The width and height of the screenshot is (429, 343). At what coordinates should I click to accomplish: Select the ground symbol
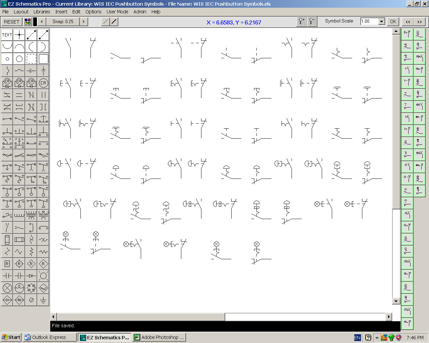[43, 300]
